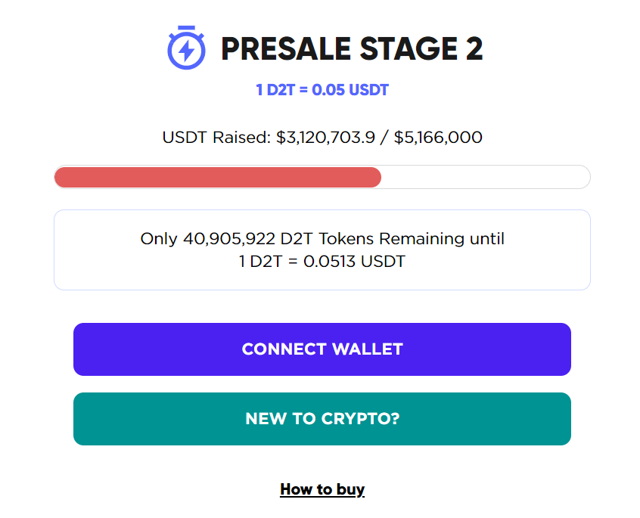The image size is (640, 518).
Task: Click the 40,905,922 remaining tokens number
Action: pos(229,239)
